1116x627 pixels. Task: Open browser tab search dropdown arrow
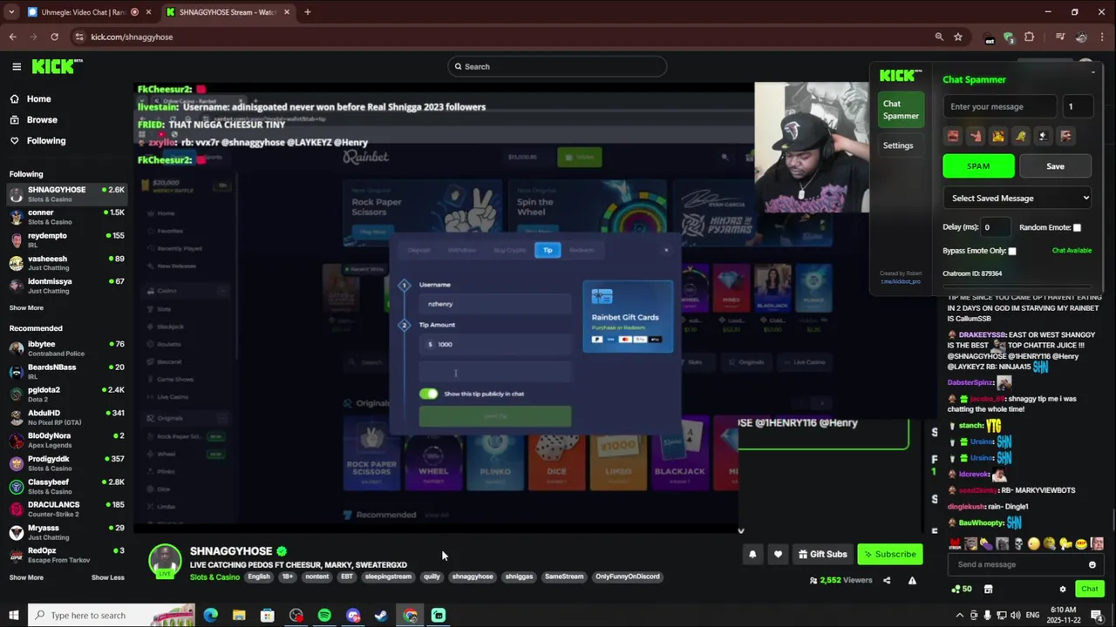click(11, 12)
